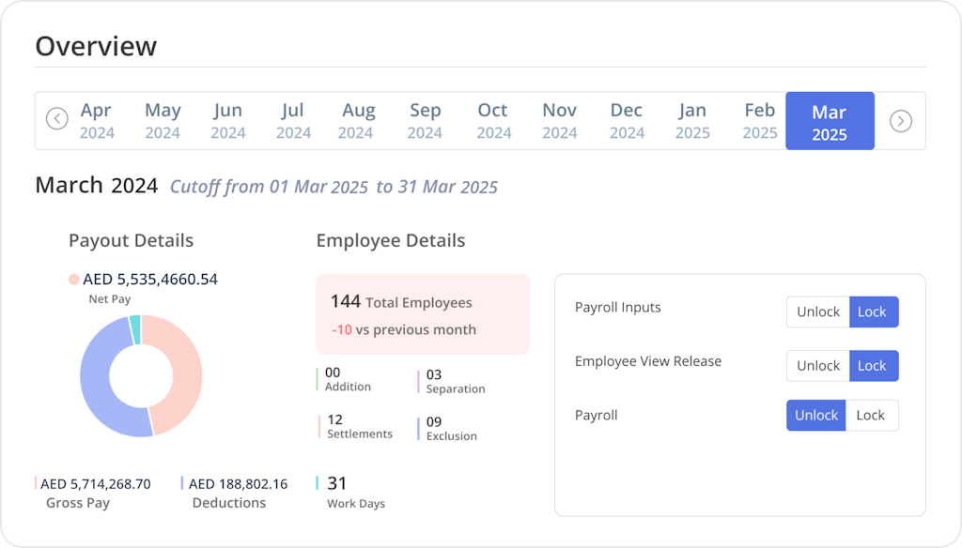The height and width of the screenshot is (548, 962).
Task: Click the Unlock button for Payroll
Action: click(815, 415)
